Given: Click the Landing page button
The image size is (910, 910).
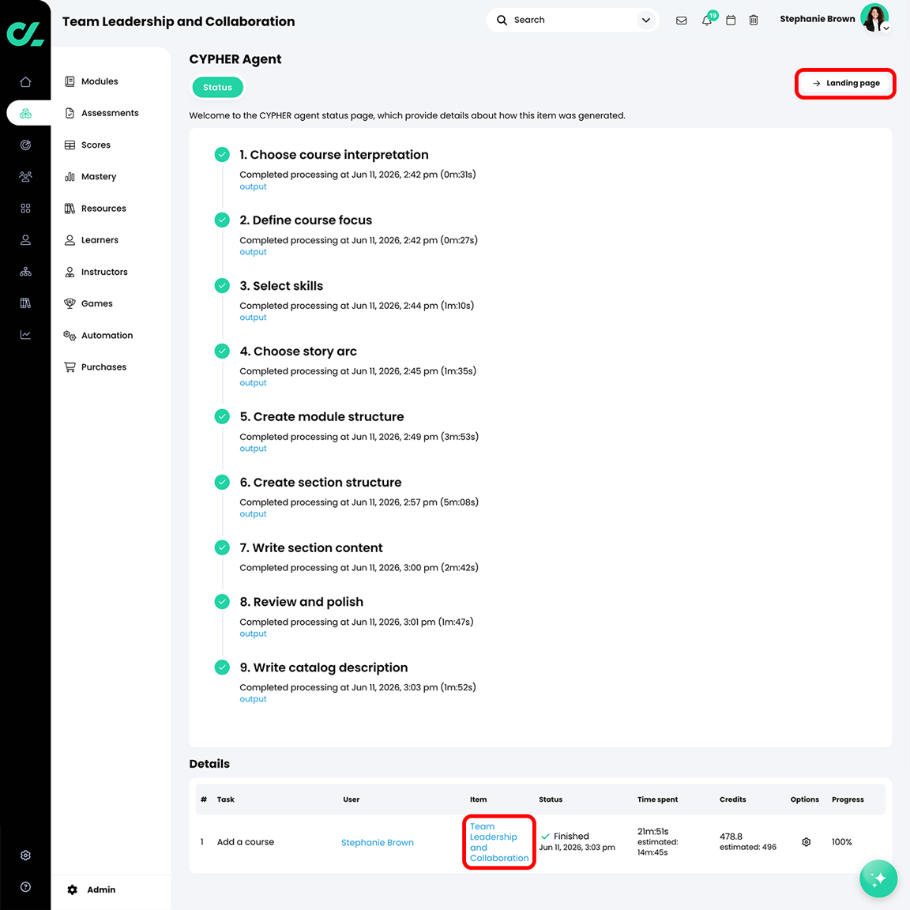Looking at the screenshot, I should click(x=845, y=84).
